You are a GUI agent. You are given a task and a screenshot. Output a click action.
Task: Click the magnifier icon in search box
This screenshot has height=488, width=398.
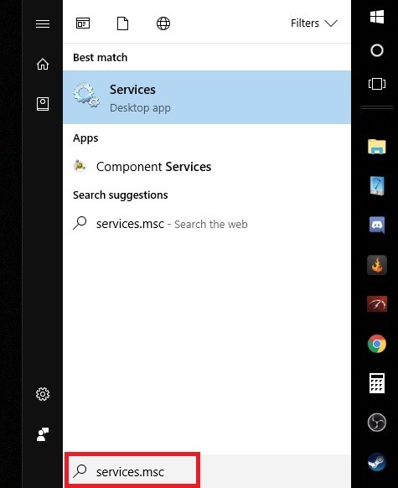click(x=80, y=471)
